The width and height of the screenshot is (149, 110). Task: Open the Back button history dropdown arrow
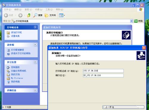pyautogui.click(x=15, y=15)
